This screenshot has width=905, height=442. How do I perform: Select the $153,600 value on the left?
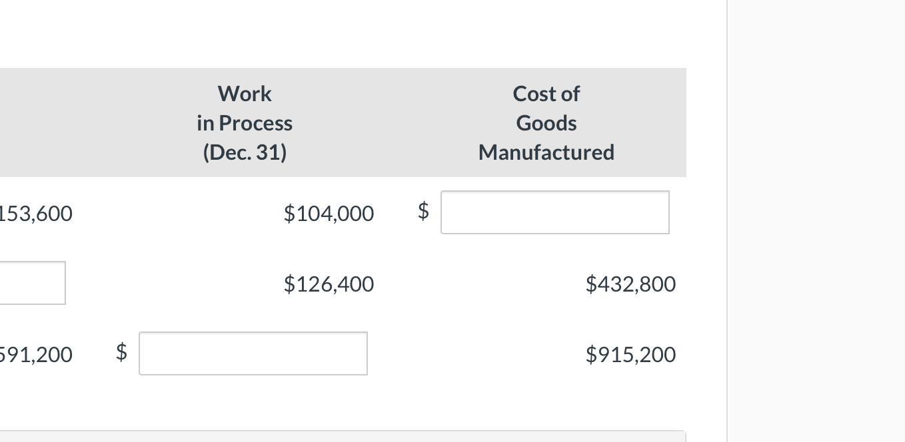coord(37,213)
